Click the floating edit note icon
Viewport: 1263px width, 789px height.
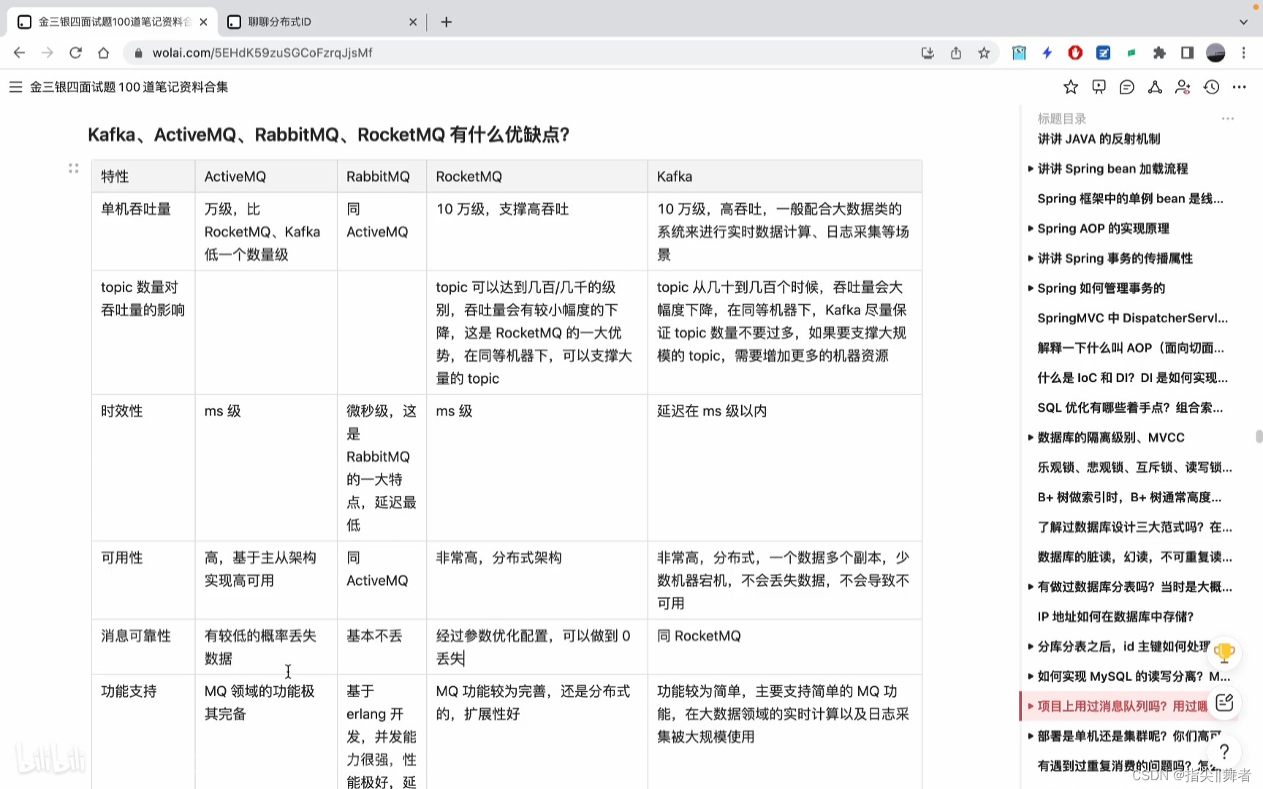coord(1224,703)
